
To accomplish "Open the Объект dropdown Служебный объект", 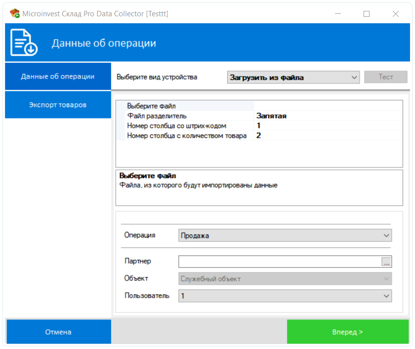I will pos(285,279).
